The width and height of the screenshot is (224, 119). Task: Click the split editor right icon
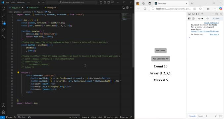pos(127,8)
